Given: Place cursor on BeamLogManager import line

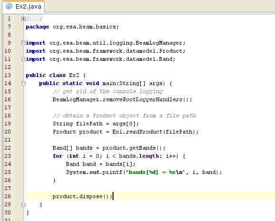Looking at the screenshot, I should (x=105, y=43).
